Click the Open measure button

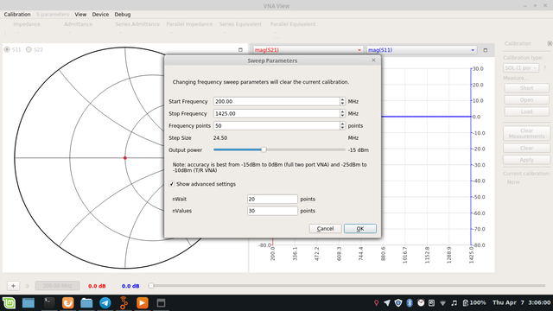click(x=526, y=100)
